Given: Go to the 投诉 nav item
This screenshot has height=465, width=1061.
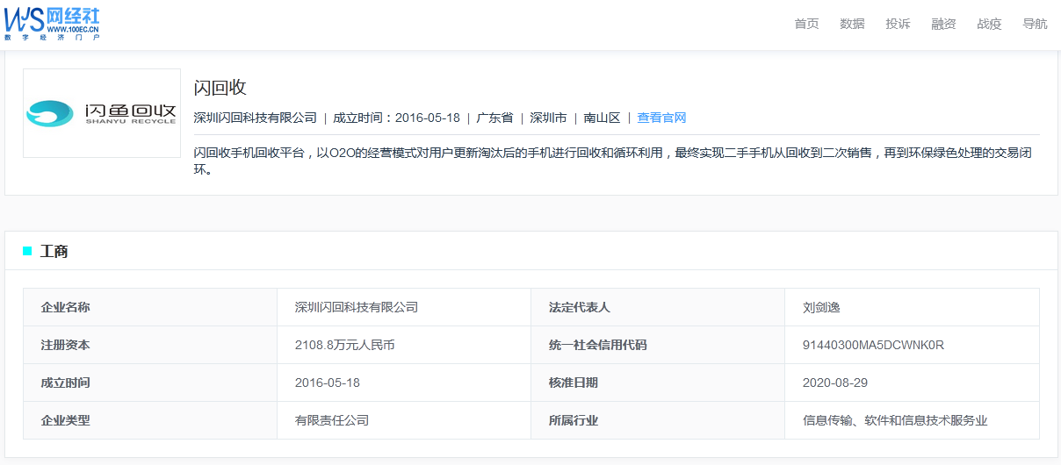Looking at the screenshot, I should point(898,24).
